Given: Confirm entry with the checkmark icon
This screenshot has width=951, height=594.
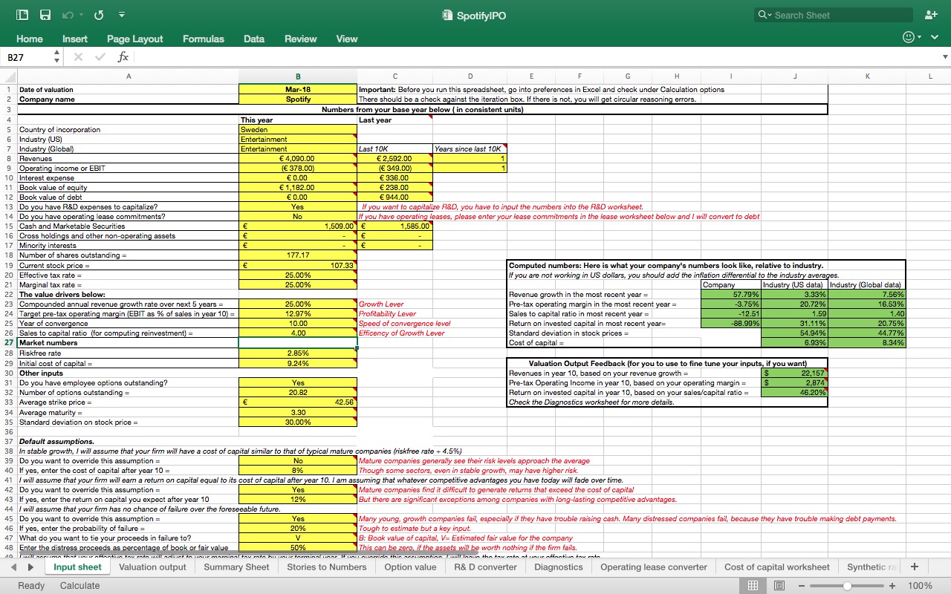Looking at the screenshot, I should (x=99, y=56).
